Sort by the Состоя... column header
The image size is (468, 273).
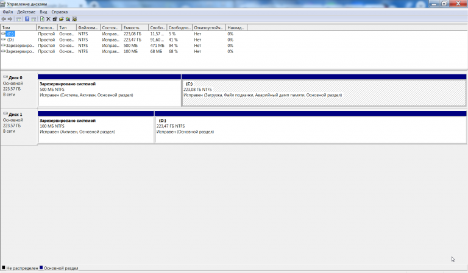tap(111, 27)
